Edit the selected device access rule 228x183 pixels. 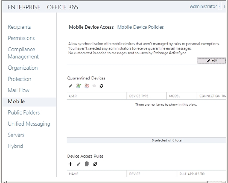pyautogui.click(x=79, y=164)
